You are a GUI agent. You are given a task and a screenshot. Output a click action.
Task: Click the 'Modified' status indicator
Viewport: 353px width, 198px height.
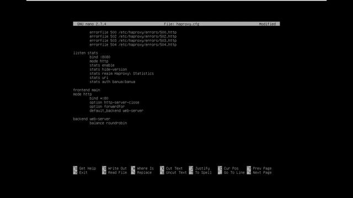click(267, 24)
